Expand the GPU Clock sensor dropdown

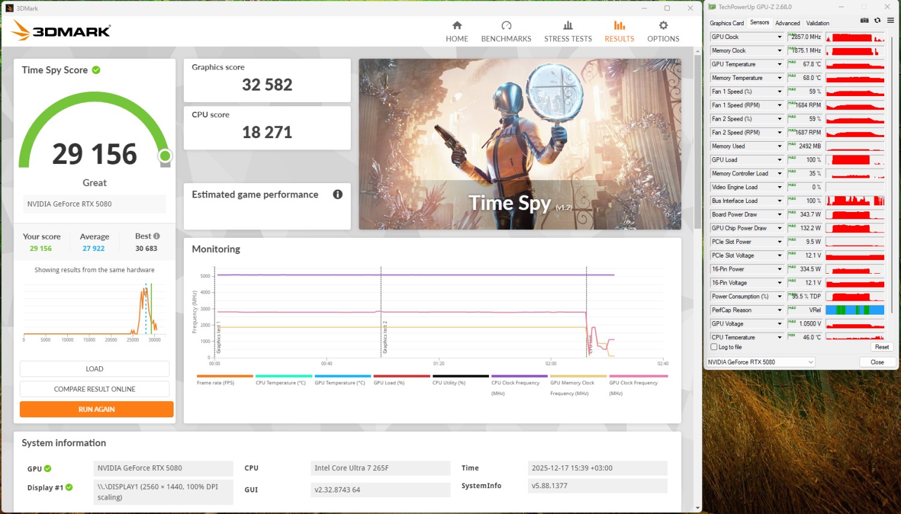(780, 37)
